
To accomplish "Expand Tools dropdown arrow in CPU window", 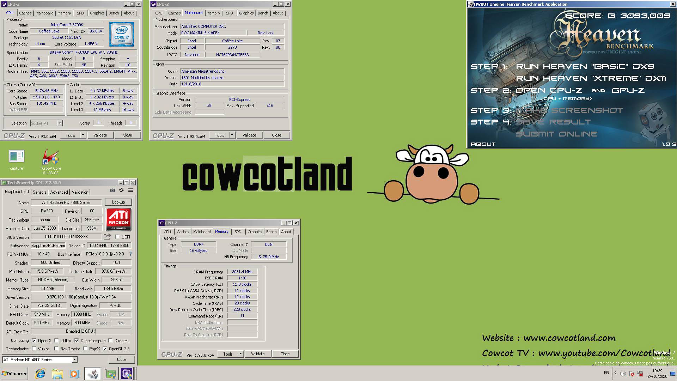I will click(x=83, y=135).
